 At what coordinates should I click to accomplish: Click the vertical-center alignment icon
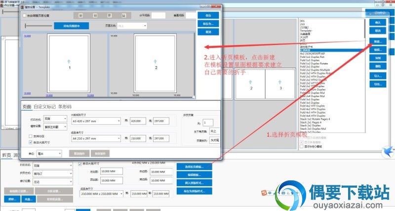109,15
